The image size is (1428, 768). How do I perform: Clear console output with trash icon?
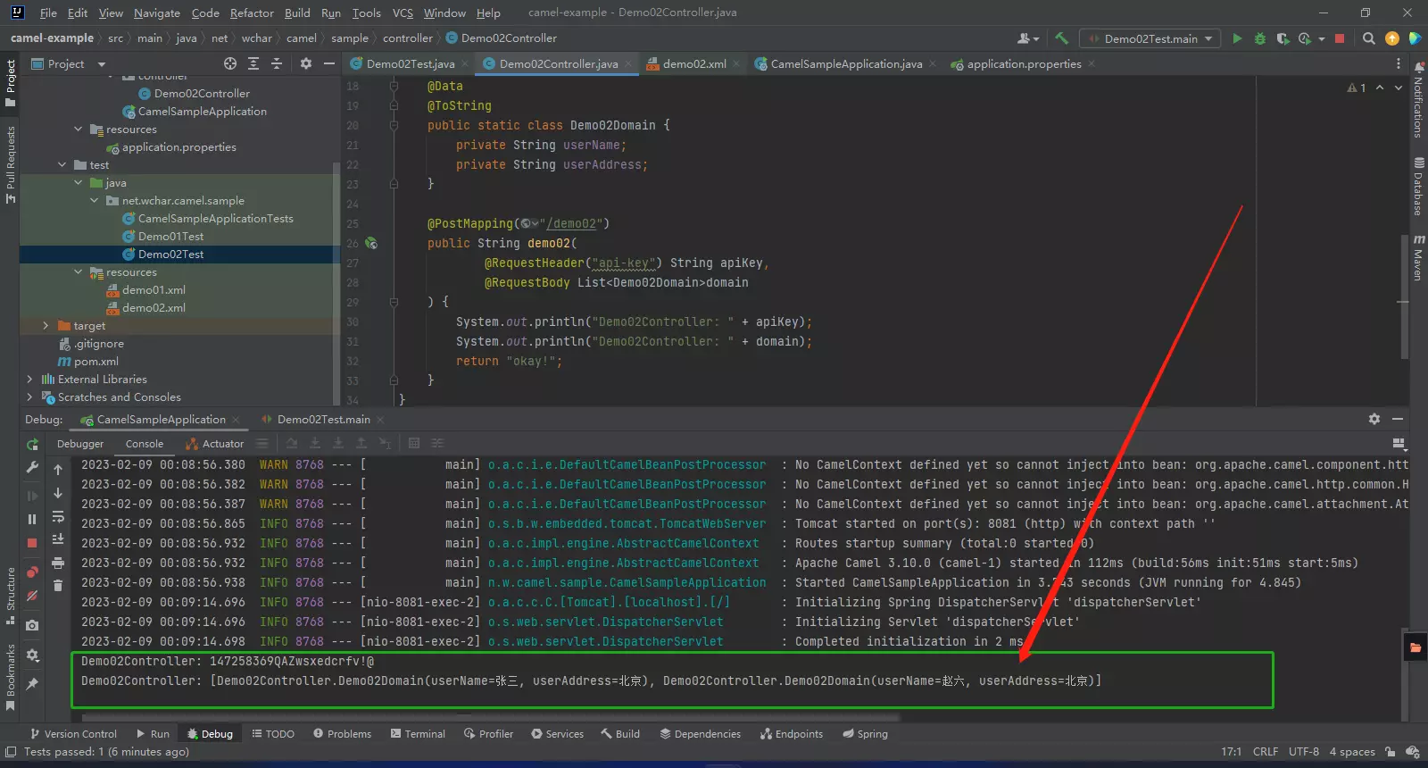click(x=58, y=586)
